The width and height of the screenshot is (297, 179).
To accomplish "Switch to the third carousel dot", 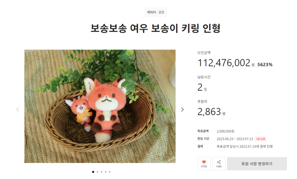I will point(102,172).
